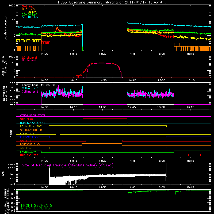Select the orange 6-12 keV legend label
The height and width of the screenshot is (214, 214).
coord(28,9)
